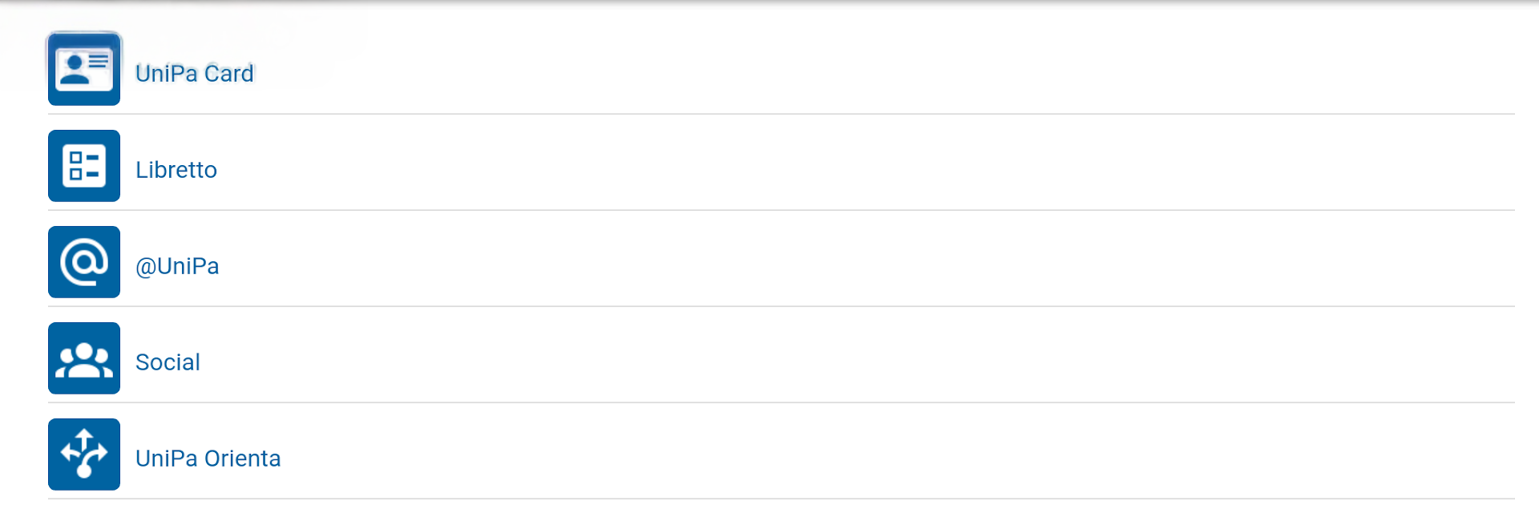Click empty space in the Social row
The width and height of the screenshot is (1539, 505).
[x=882, y=361]
